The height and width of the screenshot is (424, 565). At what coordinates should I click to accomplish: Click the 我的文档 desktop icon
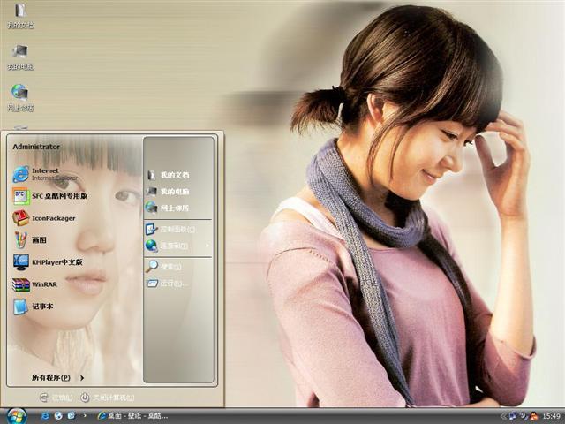coord(19,12)
